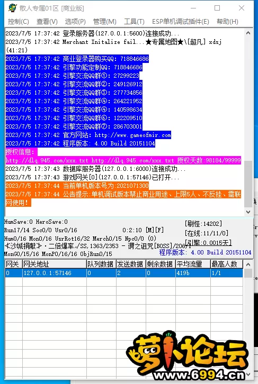Image resolution: width=258 pixels, height=384 pixels.
Task: Click the 1/1 highest players cell
Action: click(227, 273)
